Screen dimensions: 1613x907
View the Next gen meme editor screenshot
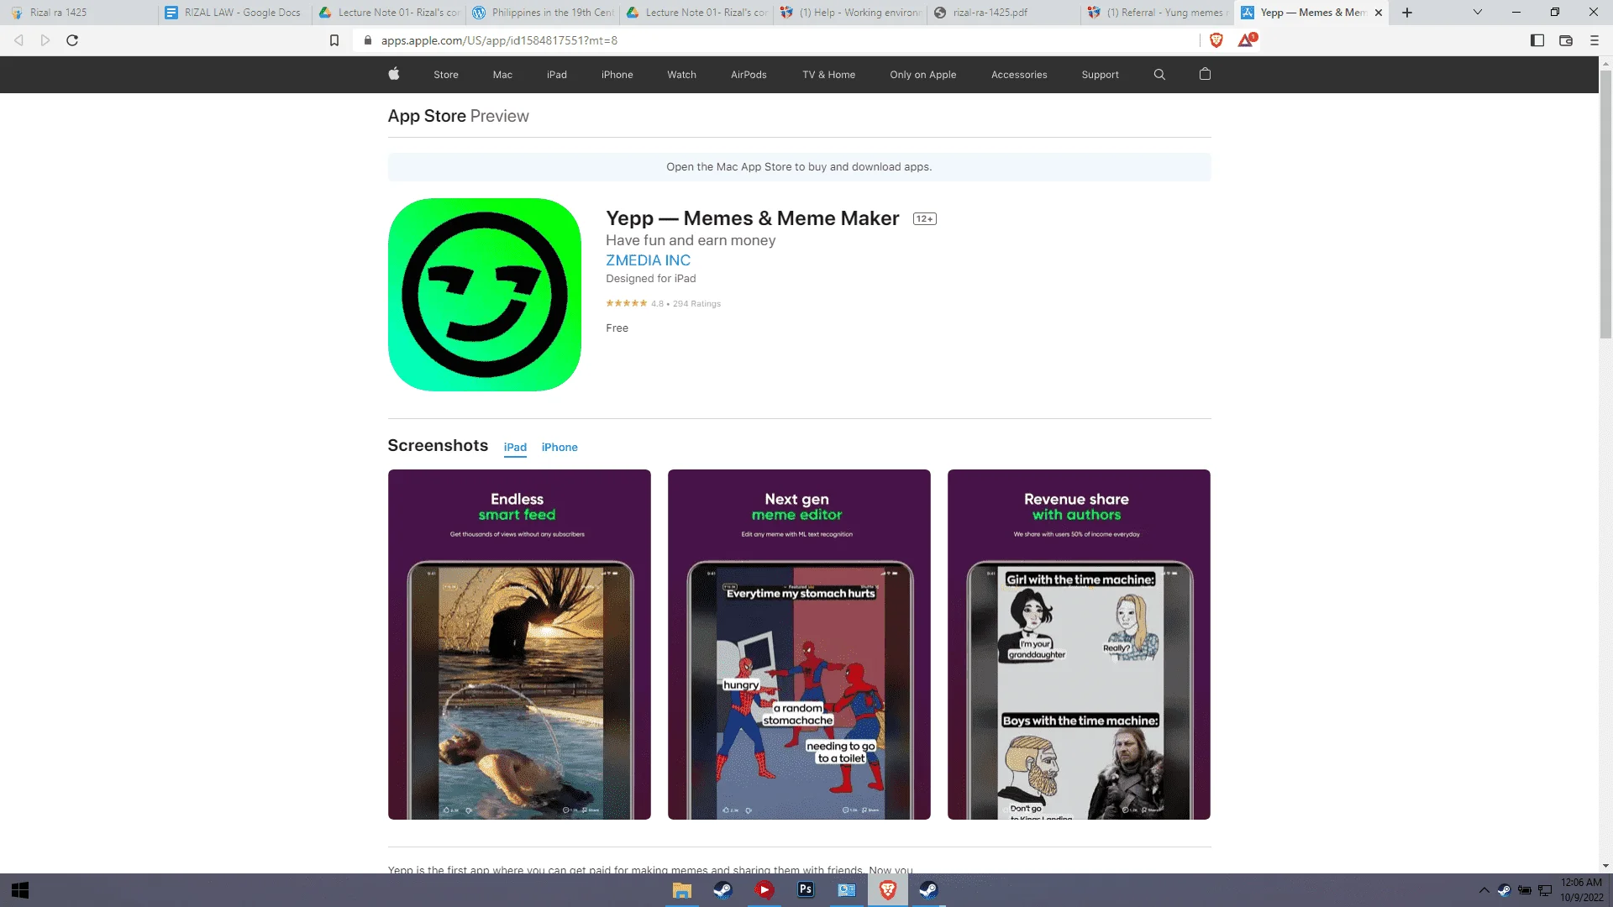coord(799,644)
